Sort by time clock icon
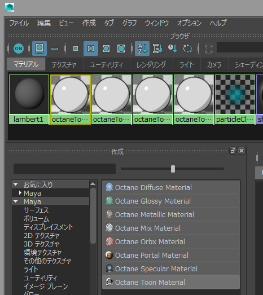Image resolution: width=263 pixels, height=295 pixels. point(173,49)
